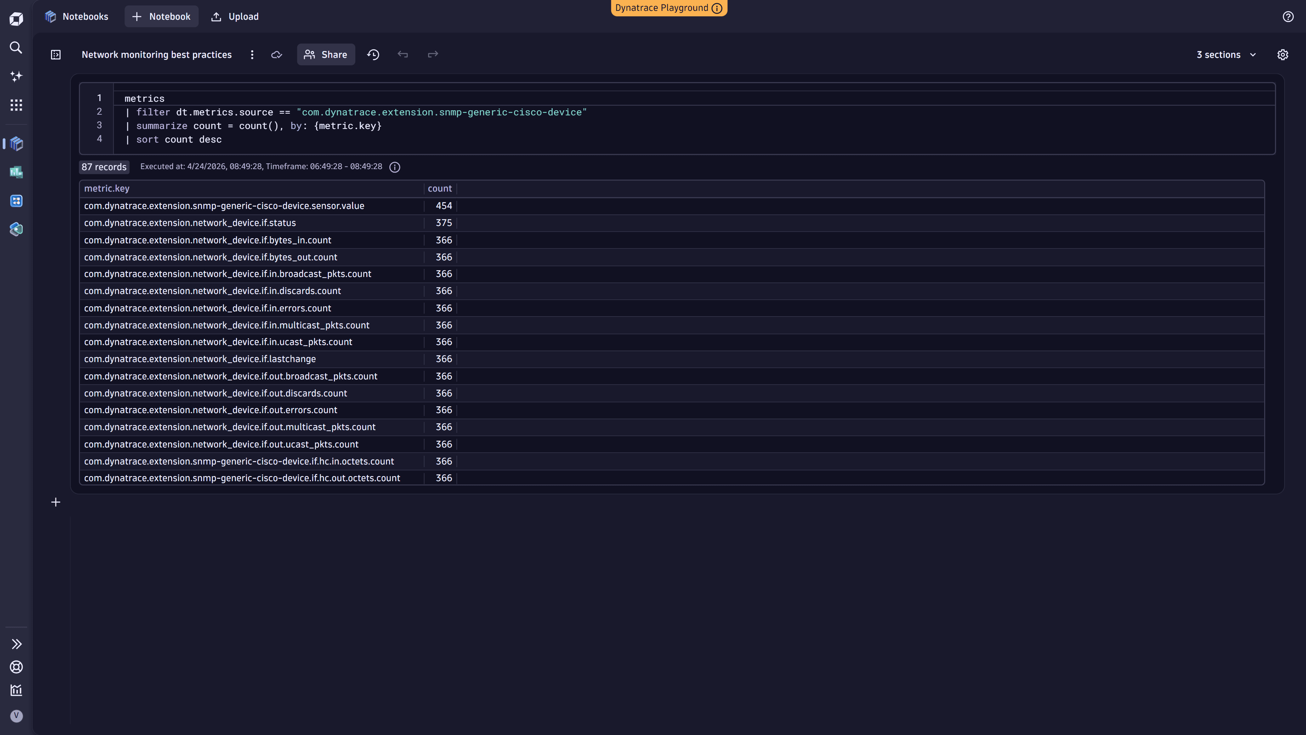Screen dimensions: 1306x735
Task: Go to the Notebooks home
Action: pyautogui.click(x=77, y=17)
